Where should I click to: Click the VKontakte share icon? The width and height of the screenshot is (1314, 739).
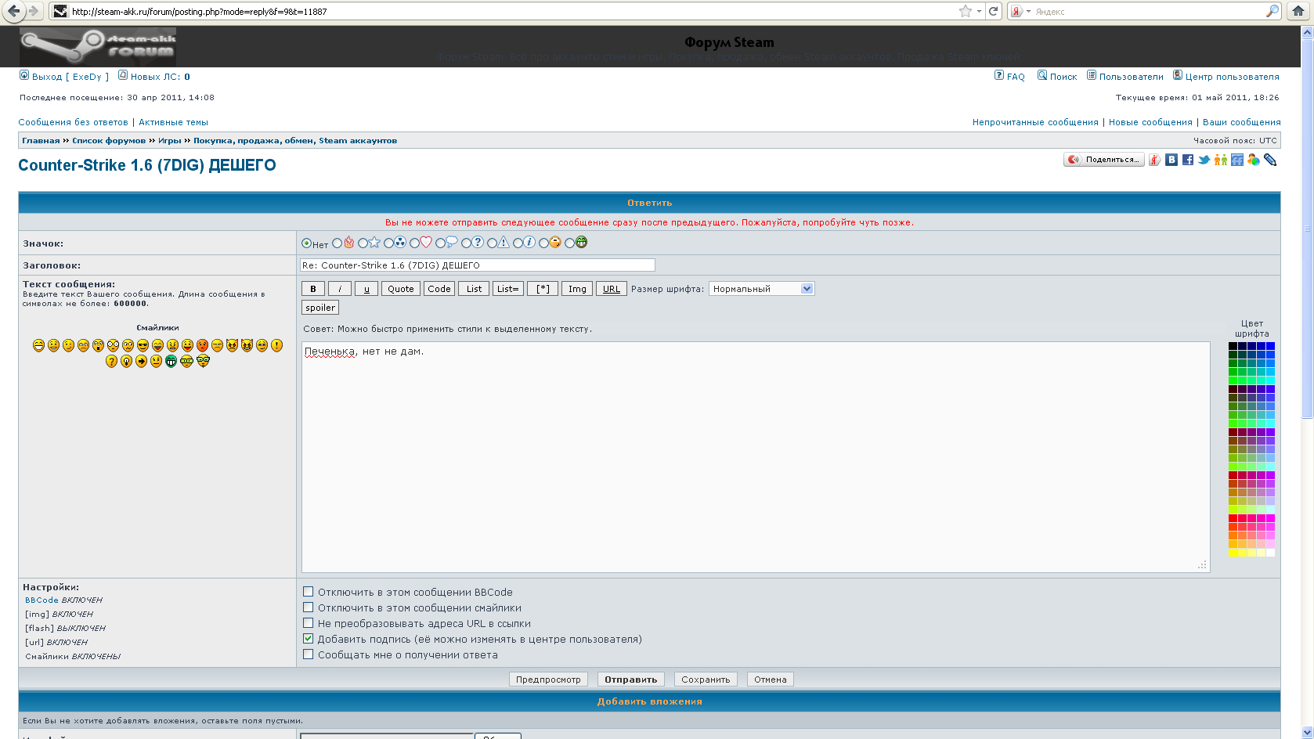(x=1171, y=160)
